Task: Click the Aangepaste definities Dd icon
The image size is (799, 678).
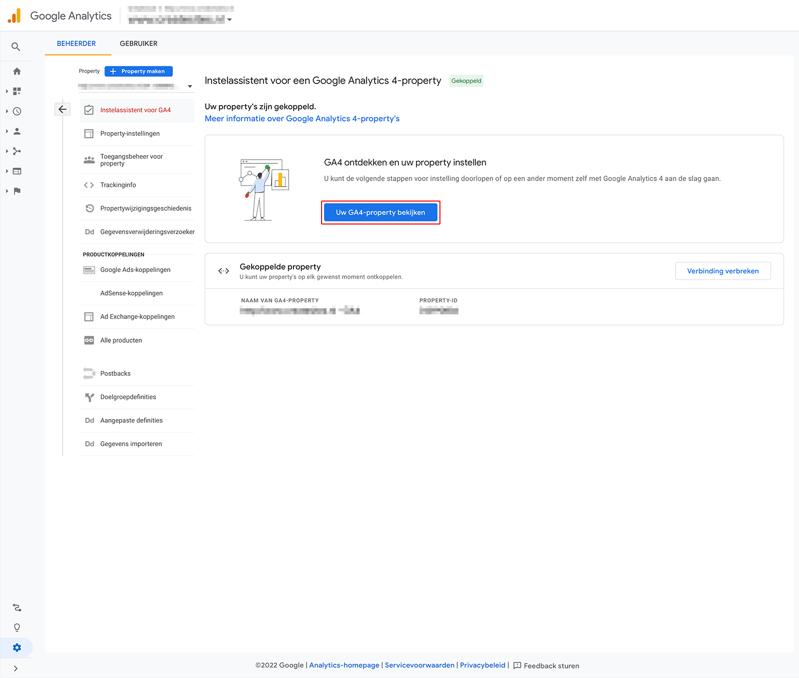Action: 89,421
